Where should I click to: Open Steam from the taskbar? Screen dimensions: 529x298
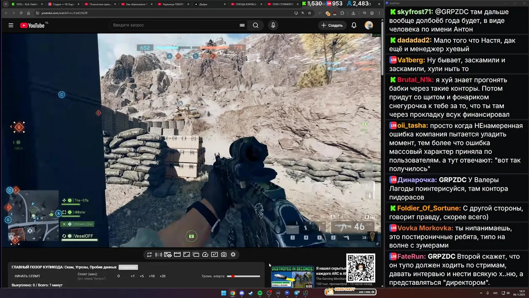250,293
